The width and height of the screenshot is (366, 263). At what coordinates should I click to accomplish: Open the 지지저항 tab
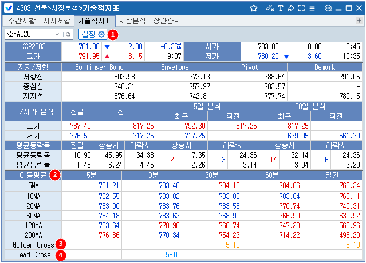click(57, 21)
